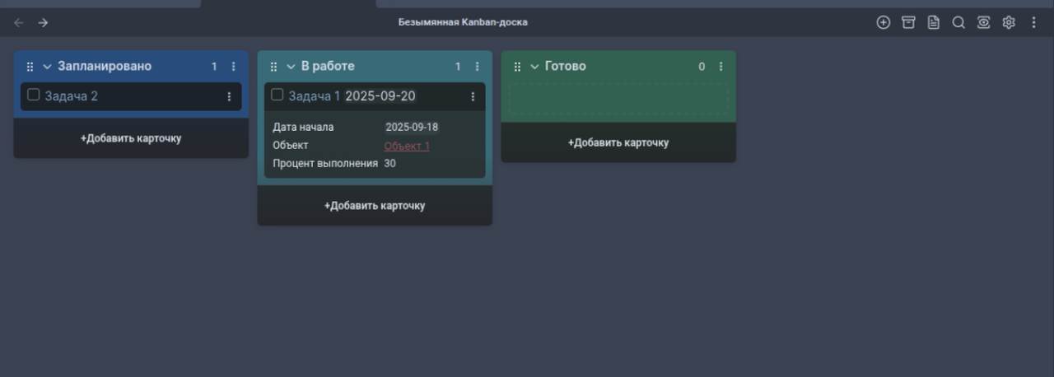Click drag handle of В работе column
The width and height of the screenshot is (1054, 377).
(x=273, y=67)
